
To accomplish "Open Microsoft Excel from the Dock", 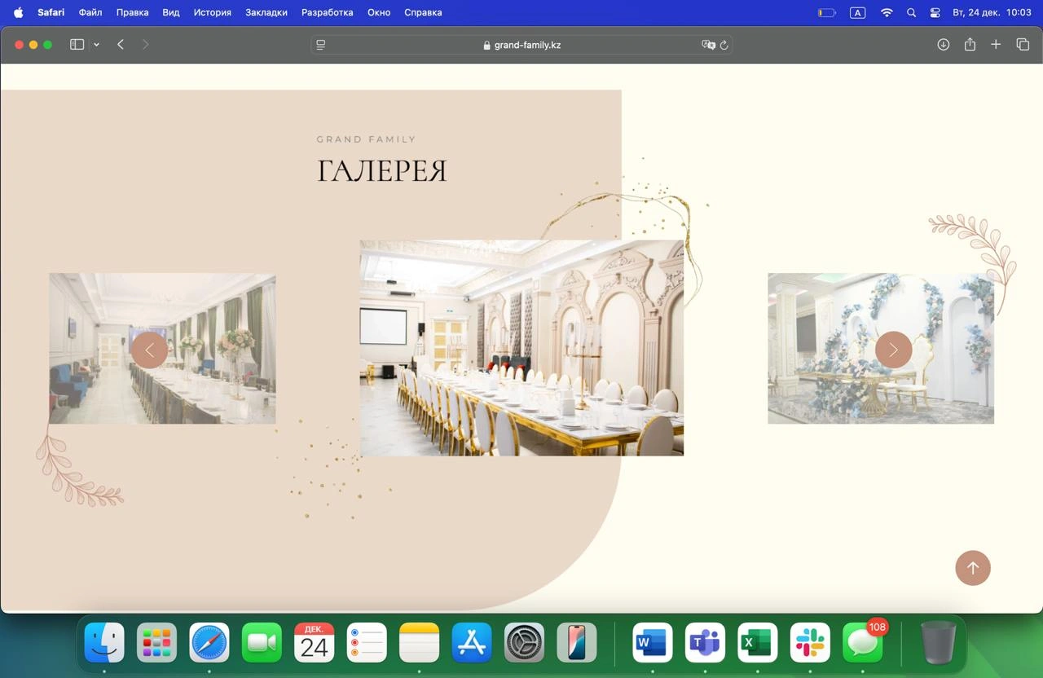I will pos(758,643).
